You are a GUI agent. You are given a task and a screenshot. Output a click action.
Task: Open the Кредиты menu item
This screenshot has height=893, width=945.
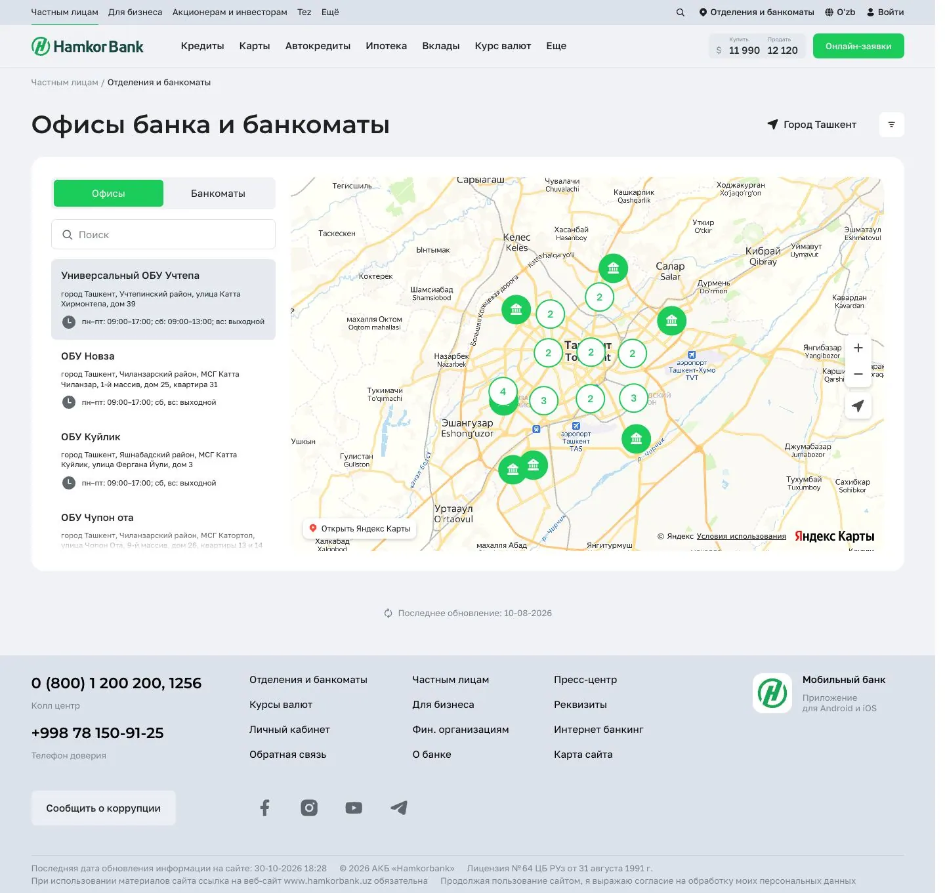203,46
